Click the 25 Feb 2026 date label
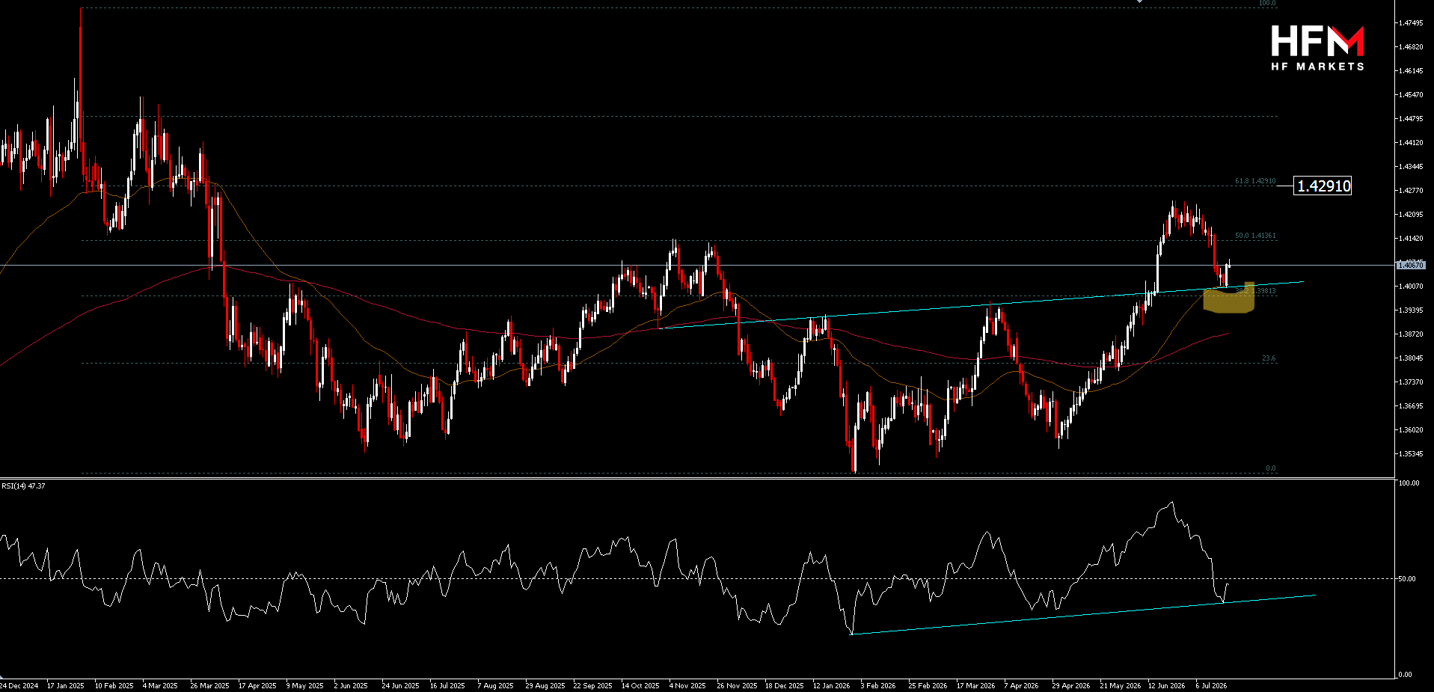 point(928,686)
